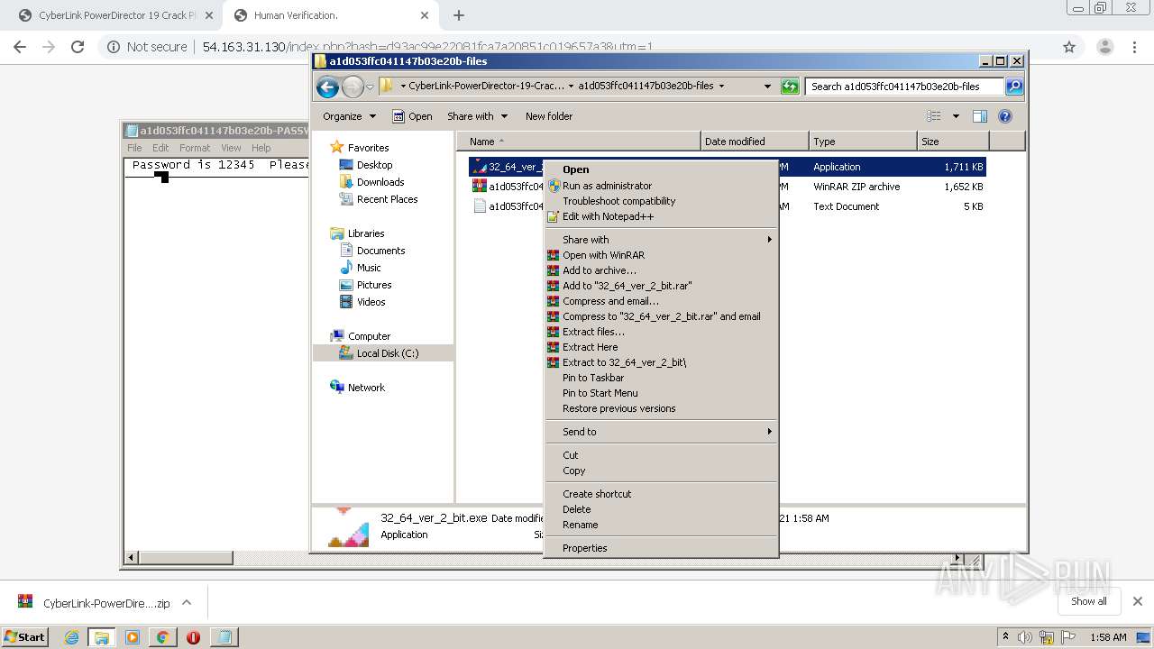Click the Notepad window taskbar icon
Screen dimensions: 1154x649
pos(224,637)
